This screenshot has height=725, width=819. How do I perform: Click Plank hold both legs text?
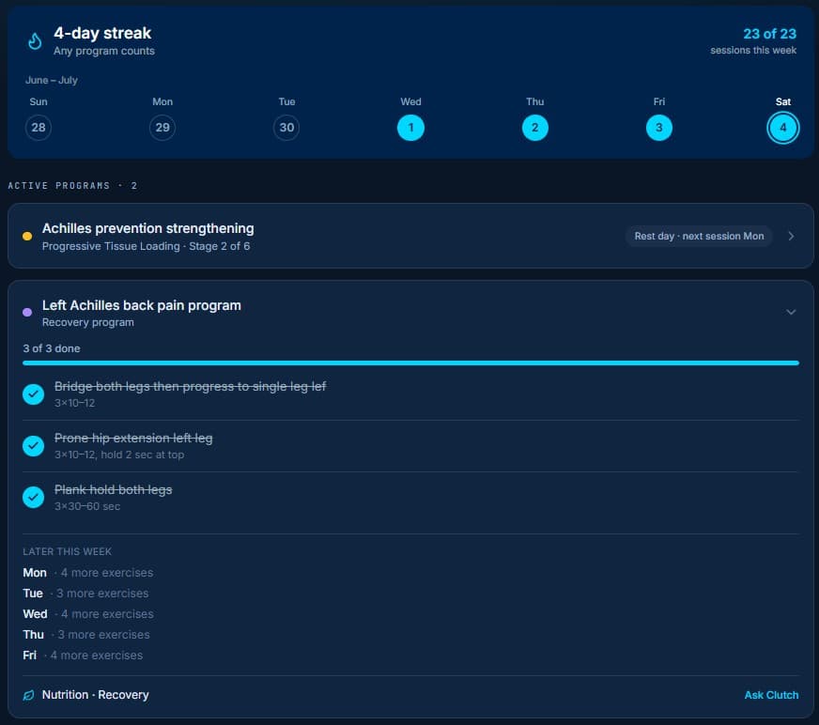[x=114, y=490]
